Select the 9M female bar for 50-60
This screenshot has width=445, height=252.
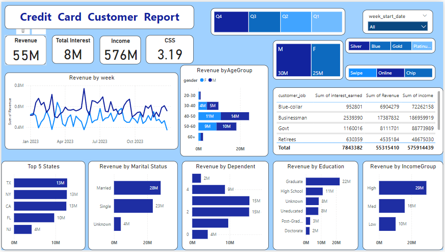point(208,126)
